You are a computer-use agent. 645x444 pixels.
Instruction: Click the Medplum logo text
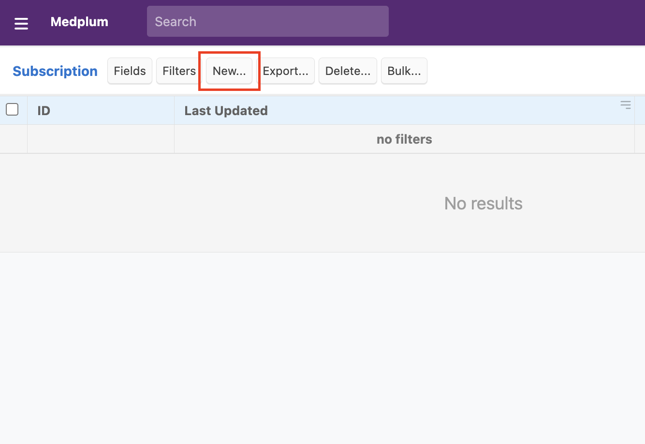point(79,22)
